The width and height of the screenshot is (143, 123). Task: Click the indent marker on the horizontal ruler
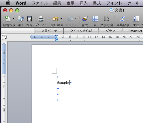click(57, 38)
